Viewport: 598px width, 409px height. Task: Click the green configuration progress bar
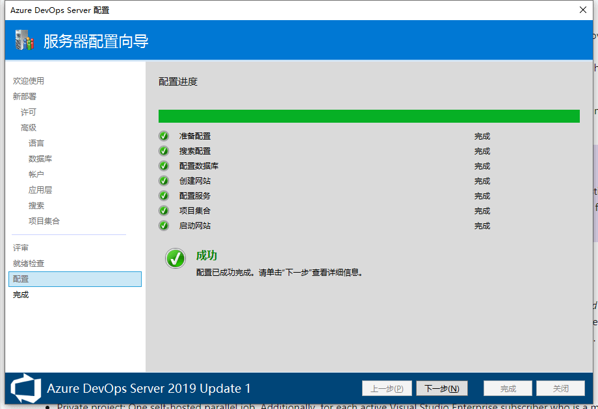click(x=369, y=116)
